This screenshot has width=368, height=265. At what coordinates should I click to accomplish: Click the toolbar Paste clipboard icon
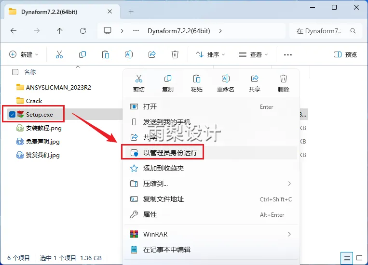105,54
